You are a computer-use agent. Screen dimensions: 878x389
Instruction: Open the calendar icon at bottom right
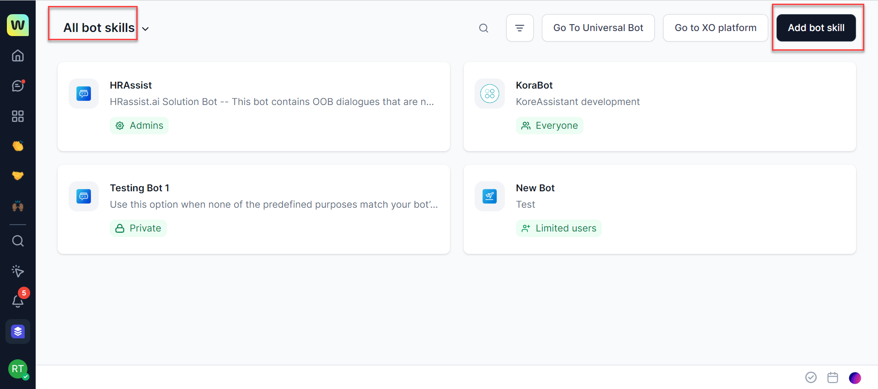coord(833,378)
